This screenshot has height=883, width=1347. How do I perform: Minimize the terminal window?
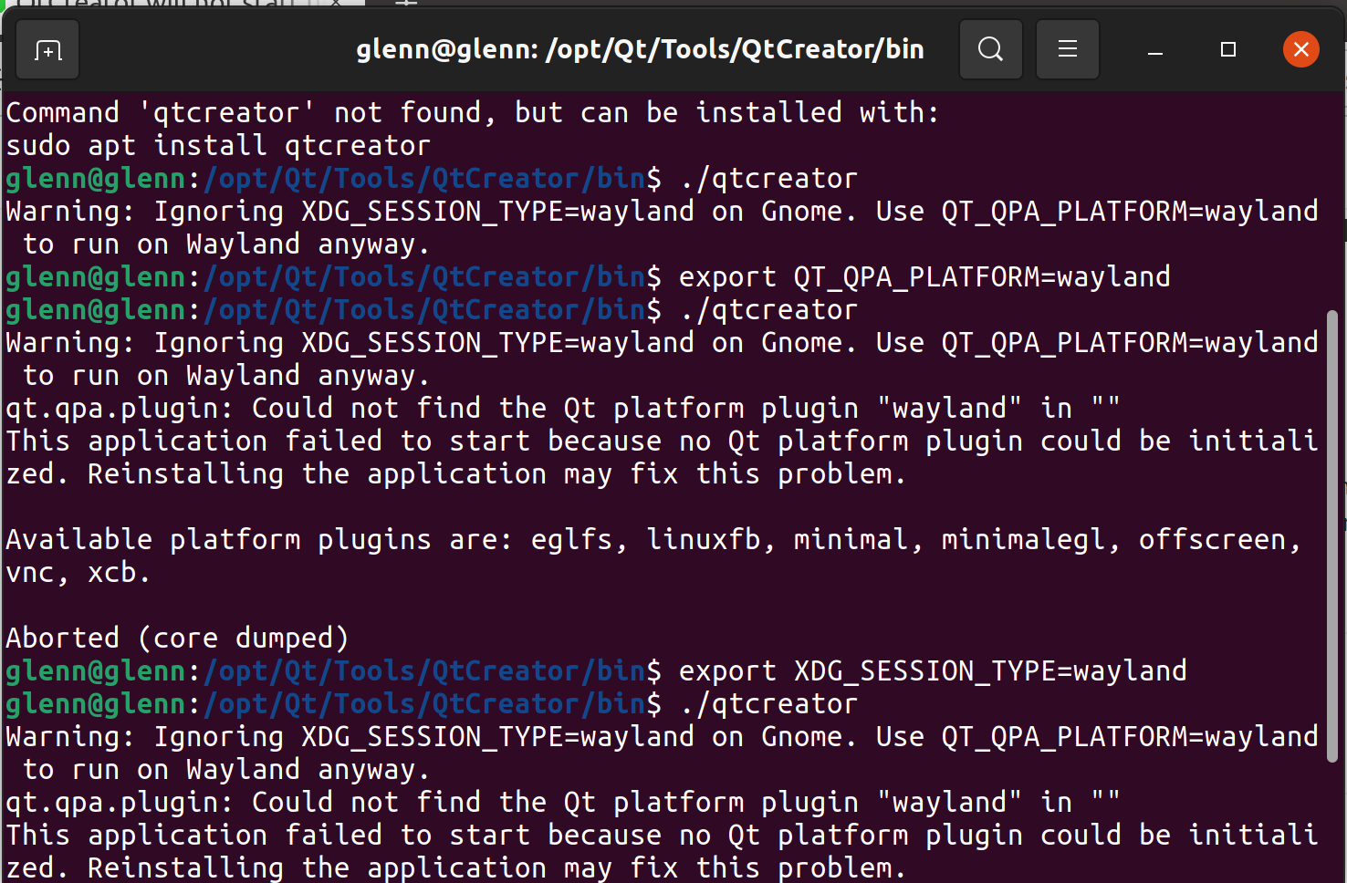coord(1154,50)
